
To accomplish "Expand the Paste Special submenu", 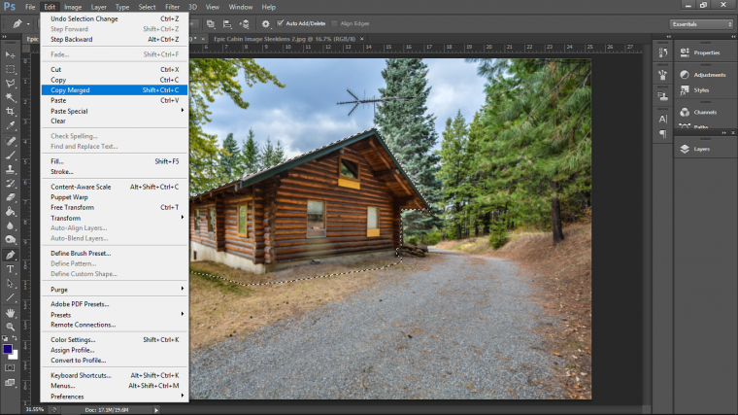I will pos(115,111).
